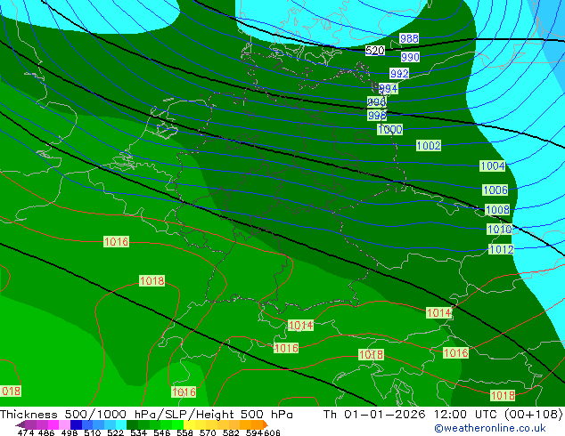
Task: Click the cut-off red 018 label at map edge
Action: pos(11,391)
